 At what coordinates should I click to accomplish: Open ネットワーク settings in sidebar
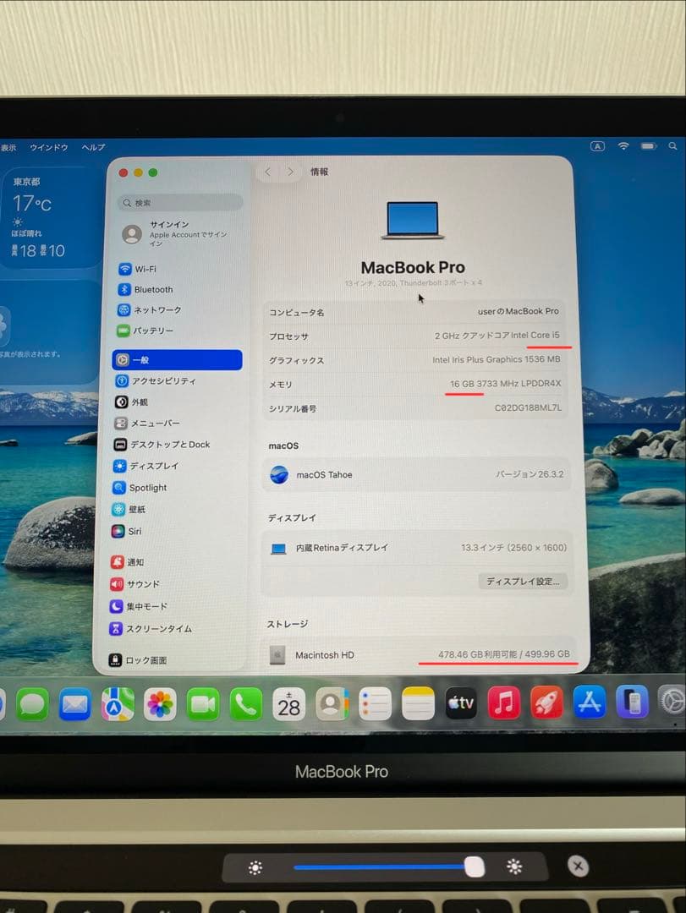149,309
